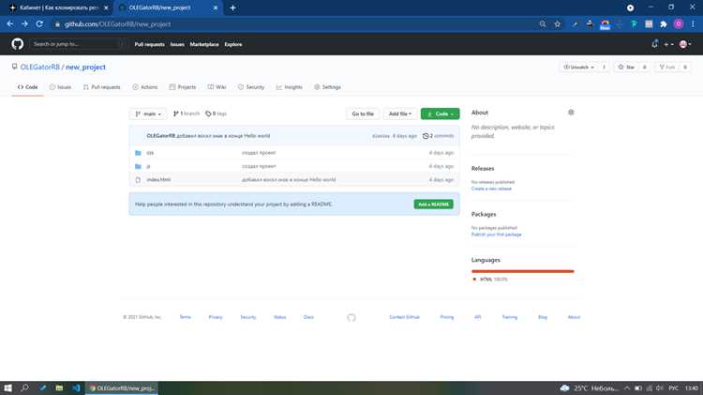Open Explore in top navigation
The image size is (703, 395).
(233, 44)
